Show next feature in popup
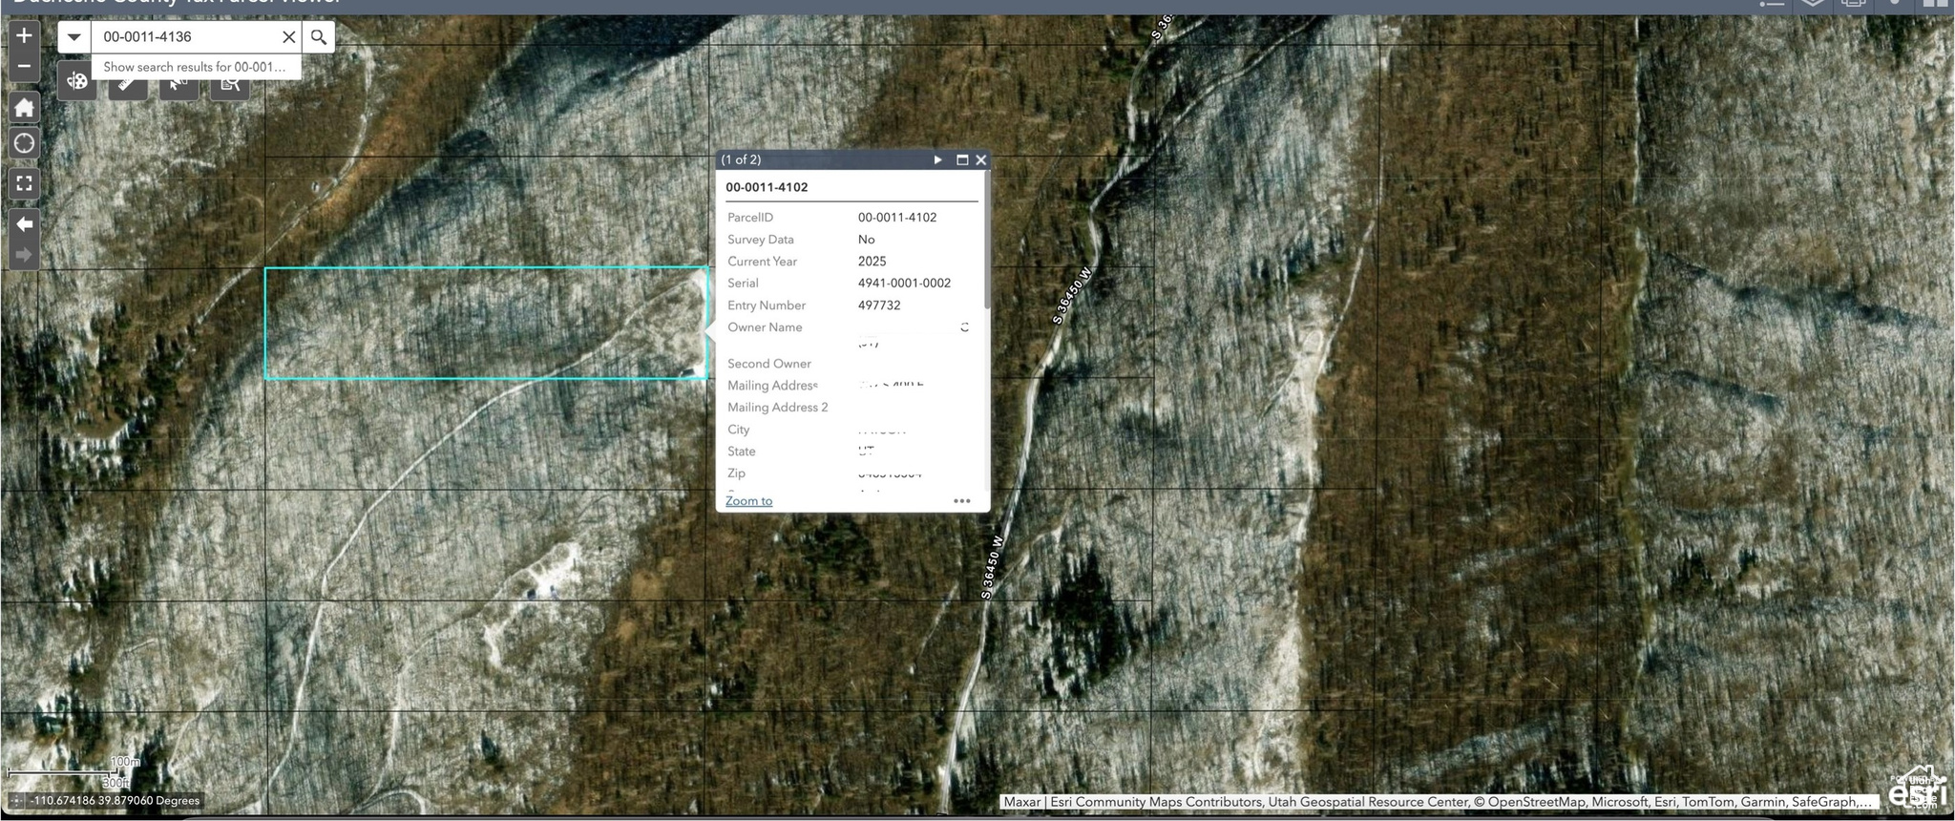This screenshot has height=821, width=1955. pos(937,159)
